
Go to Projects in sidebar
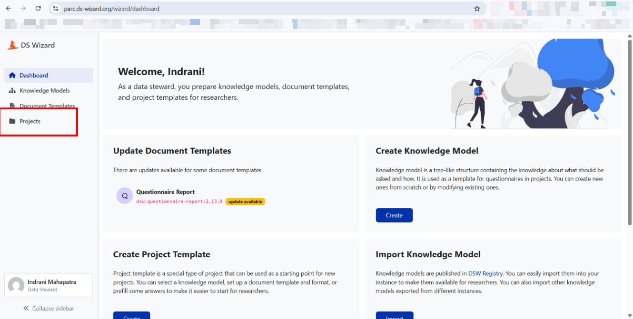tap(30, 121)
